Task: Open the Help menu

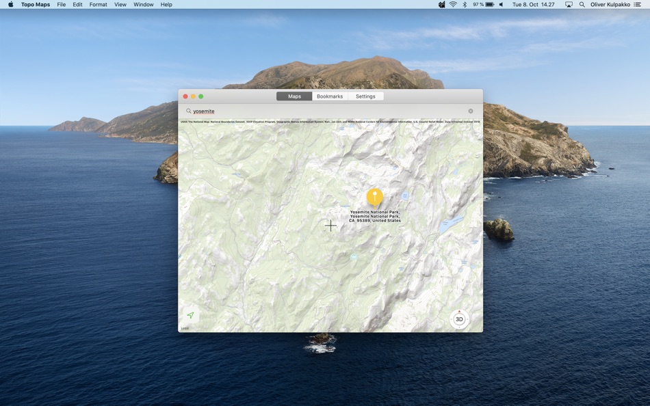Action: pyautogui.click(x=166, y=5)
